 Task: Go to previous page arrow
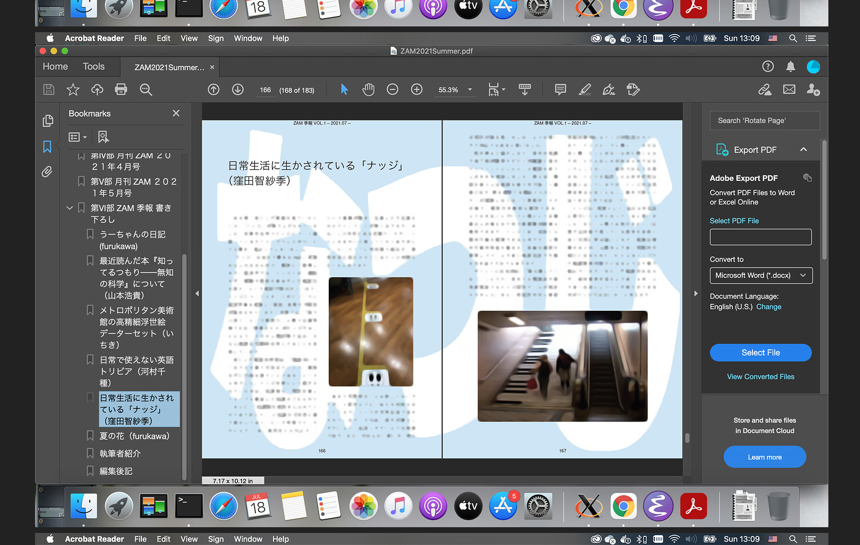214,90
